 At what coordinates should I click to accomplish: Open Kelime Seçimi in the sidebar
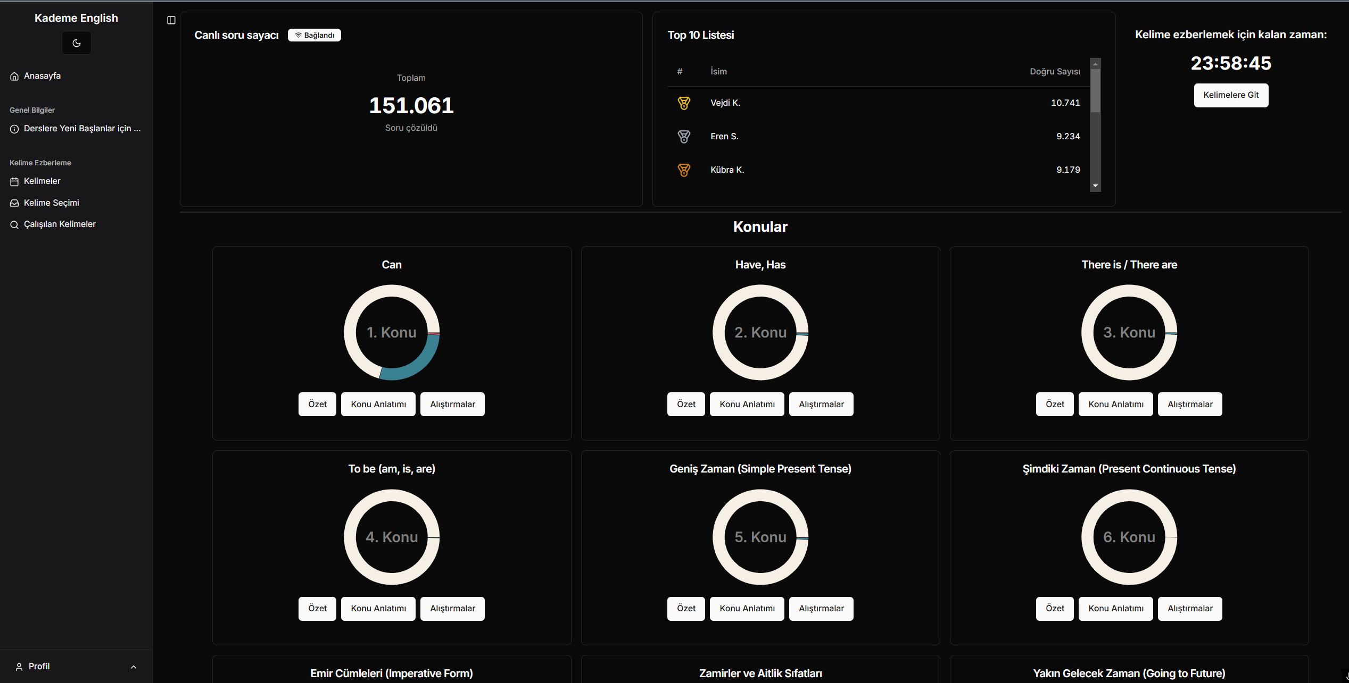coord(76,203)
